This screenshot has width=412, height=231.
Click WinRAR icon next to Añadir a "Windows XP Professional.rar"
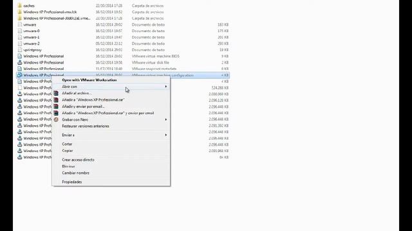click(56, 100)
